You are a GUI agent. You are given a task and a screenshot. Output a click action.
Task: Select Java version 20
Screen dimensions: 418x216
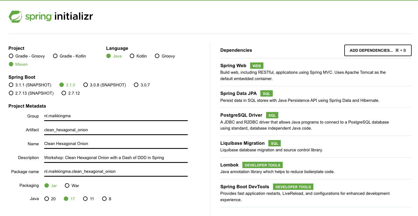pos(50,199)
